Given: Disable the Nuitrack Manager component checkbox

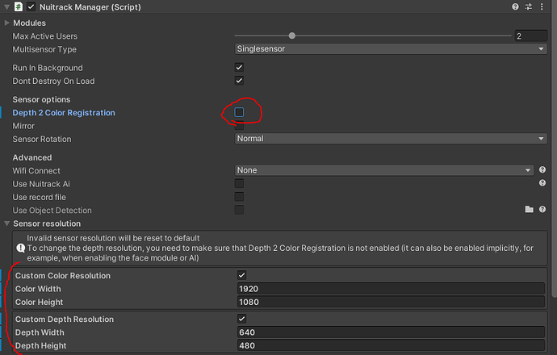Looking at the screenshot, I should tap(31, 6).
